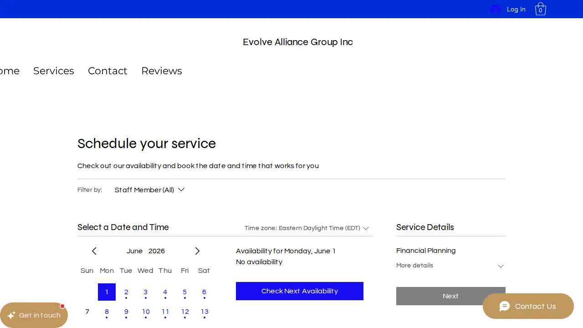This screenshot has width=583, height=328.
Task: Pick June 10 on the calendar
Action: pos(146,312)
